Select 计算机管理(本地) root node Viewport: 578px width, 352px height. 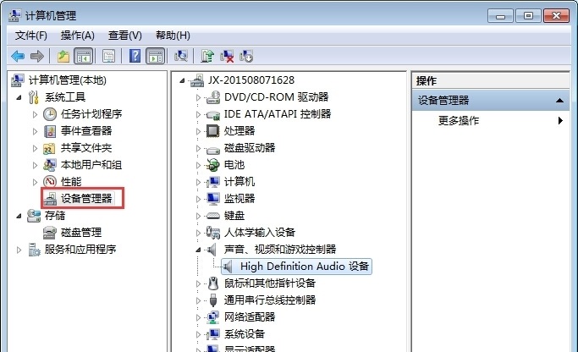[x=68, y=80]
